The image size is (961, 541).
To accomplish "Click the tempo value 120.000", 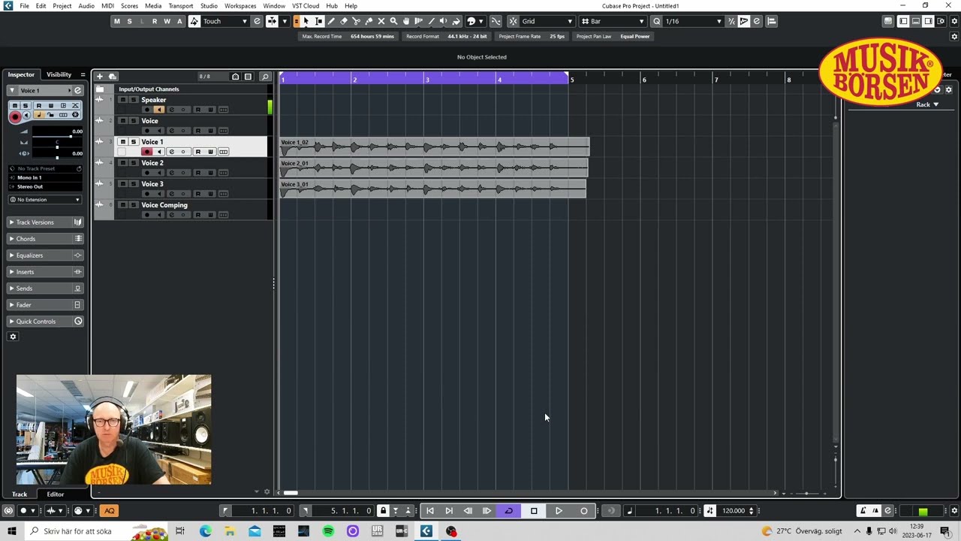I will click(x=734, y=511).
